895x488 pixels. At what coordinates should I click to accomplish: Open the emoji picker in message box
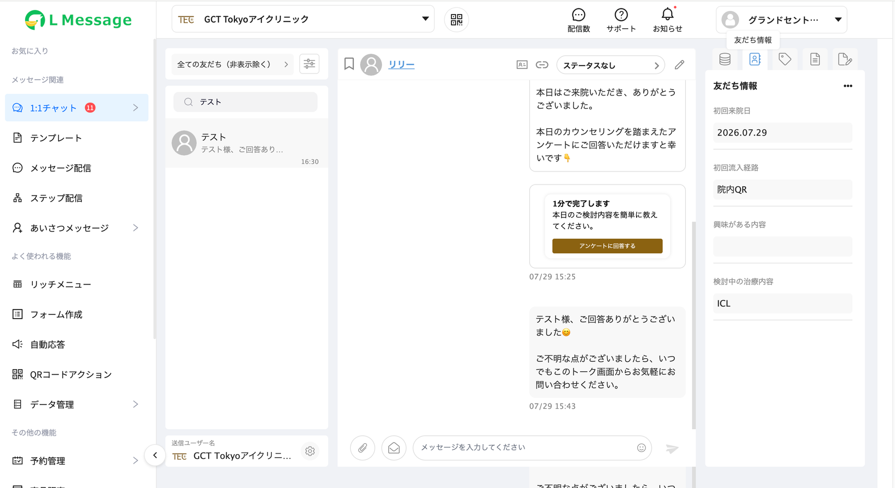641,448
